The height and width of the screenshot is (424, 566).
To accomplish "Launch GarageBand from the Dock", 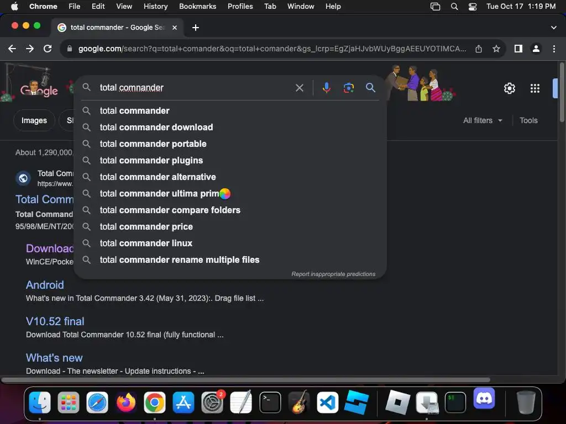I will [299, 402].
